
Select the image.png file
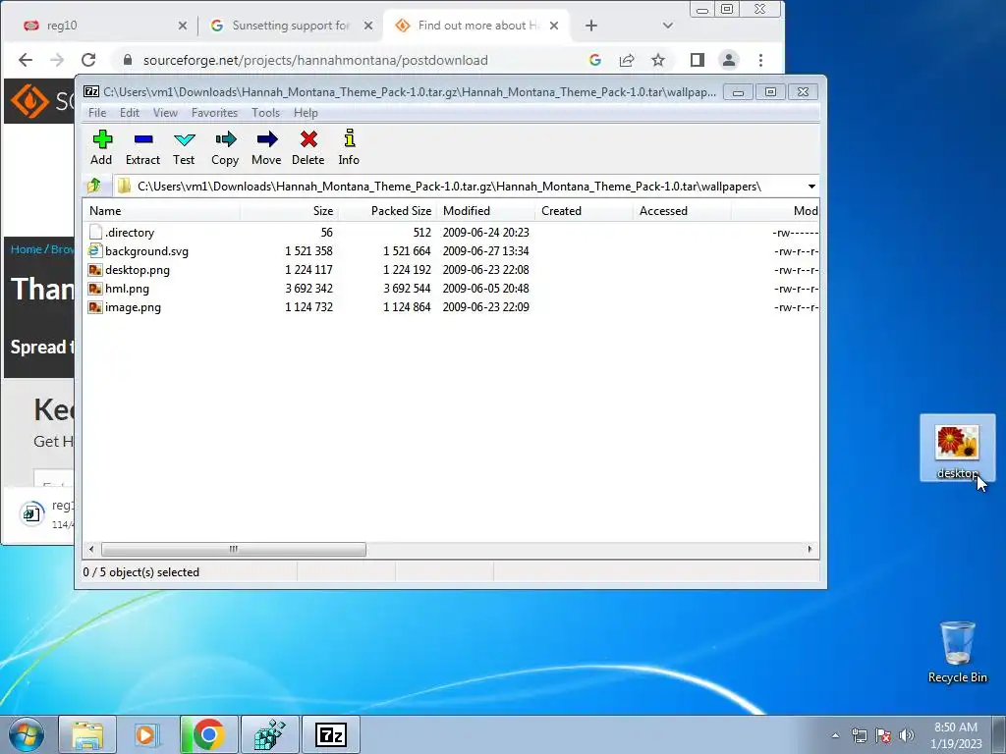coord(451,307)
